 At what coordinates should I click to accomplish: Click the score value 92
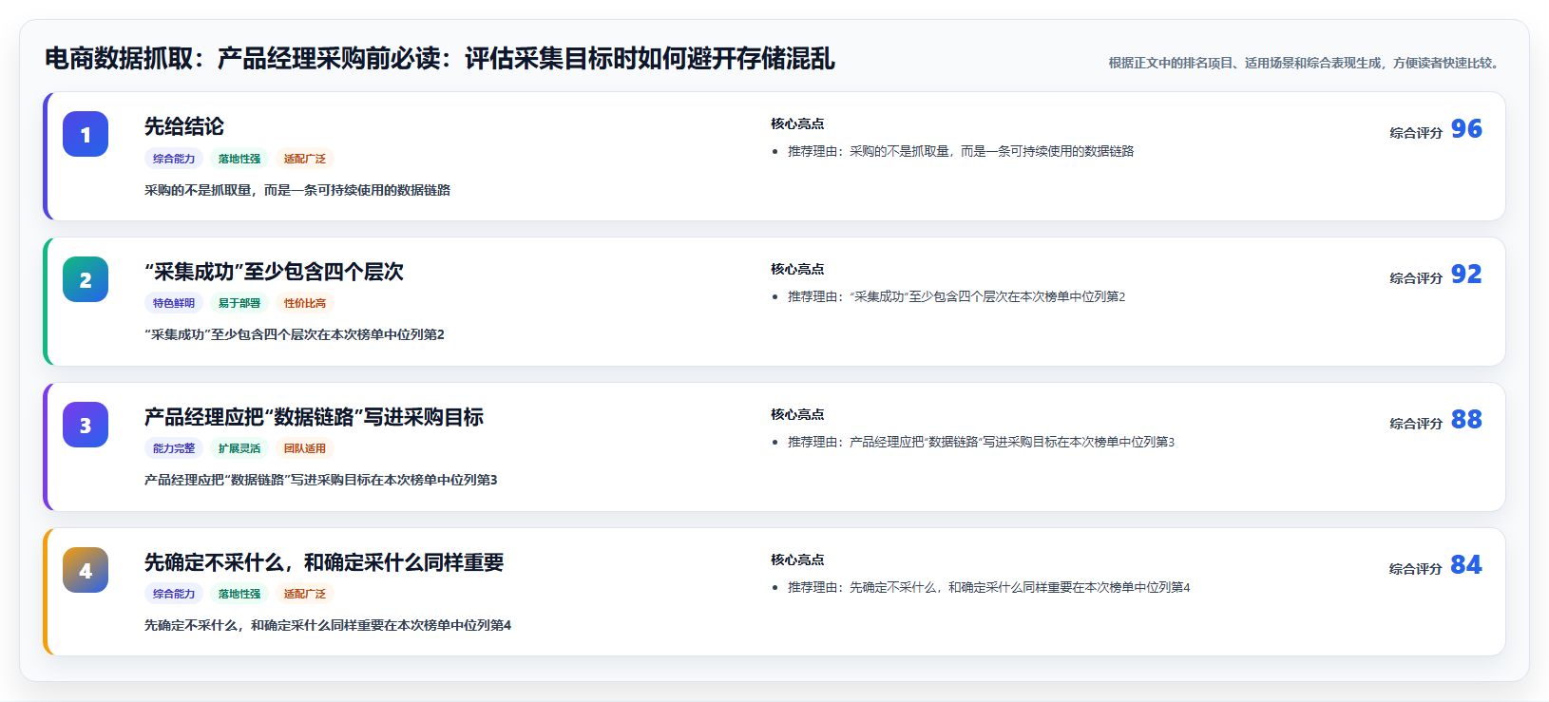(x=1466, y=274)
